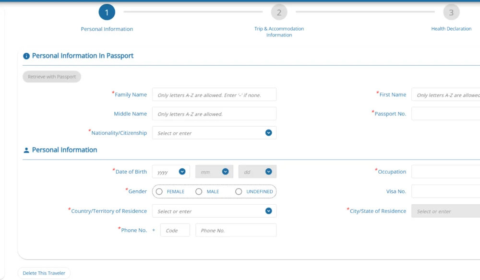This screenshot has width=480, height=280.
Task: Open the birth day dd dropdown
Action: point(257,172)
